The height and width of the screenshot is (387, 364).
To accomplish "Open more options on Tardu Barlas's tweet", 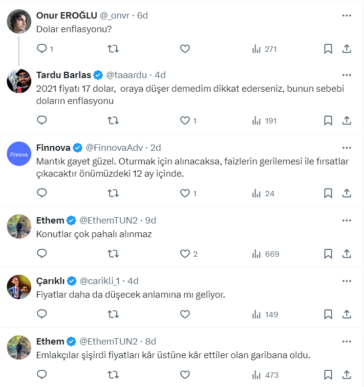I will tap(346, 75).
